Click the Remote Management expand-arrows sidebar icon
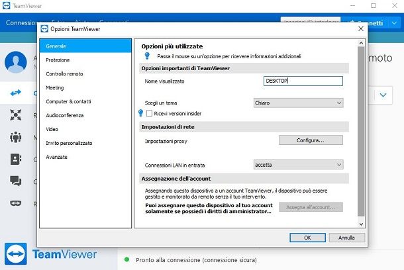 [15, 114]
